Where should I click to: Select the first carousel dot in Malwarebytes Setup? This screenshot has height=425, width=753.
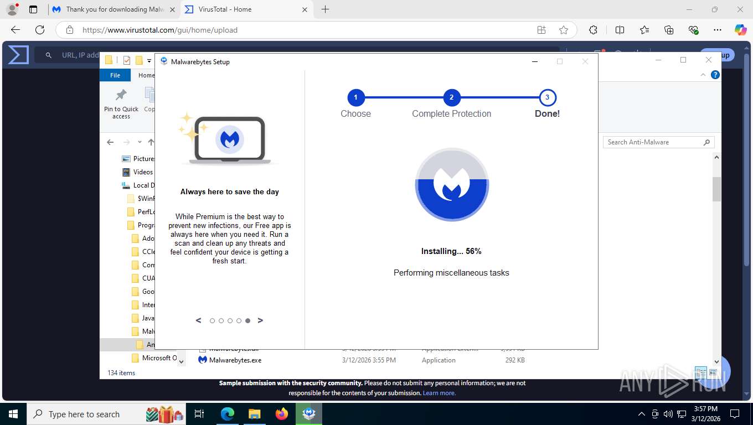click(x=212, y=320)
